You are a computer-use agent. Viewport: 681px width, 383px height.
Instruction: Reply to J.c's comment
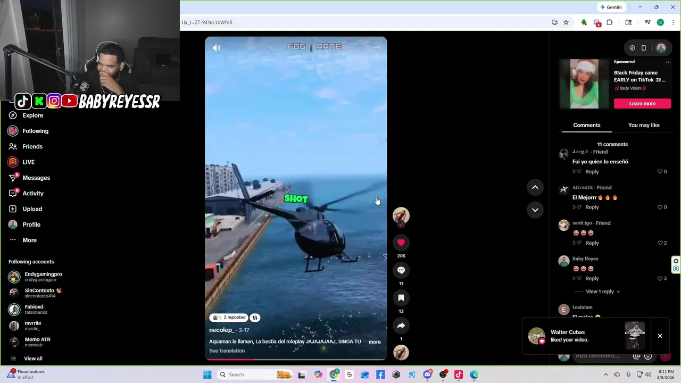pos(592,172)
